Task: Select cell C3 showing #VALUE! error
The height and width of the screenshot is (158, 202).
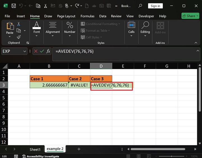Action: tap(79, 85)
